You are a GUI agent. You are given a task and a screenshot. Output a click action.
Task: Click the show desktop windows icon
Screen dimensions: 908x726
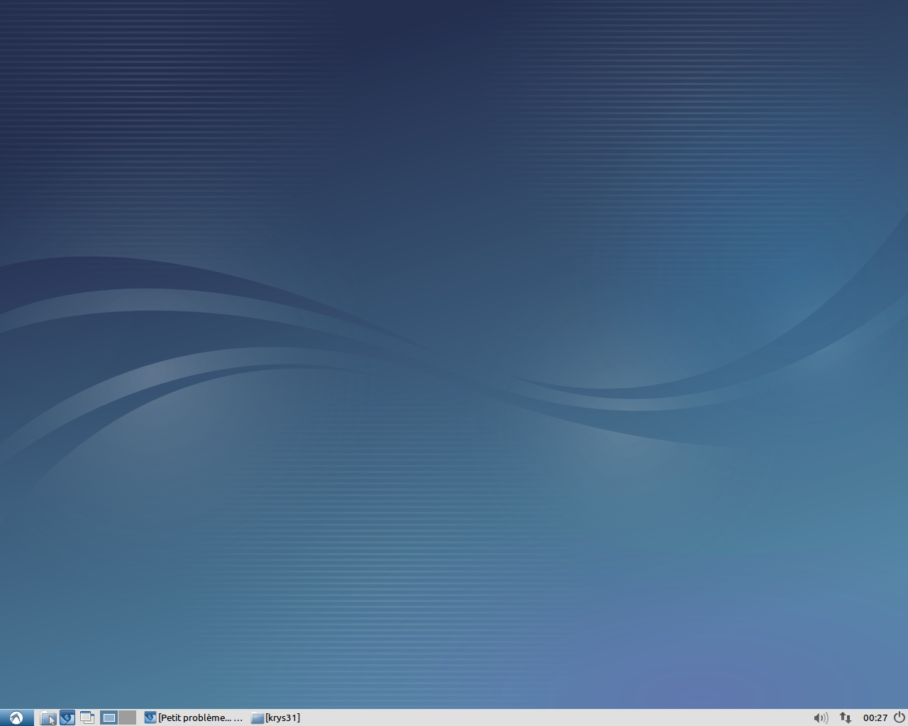point(87,717)
